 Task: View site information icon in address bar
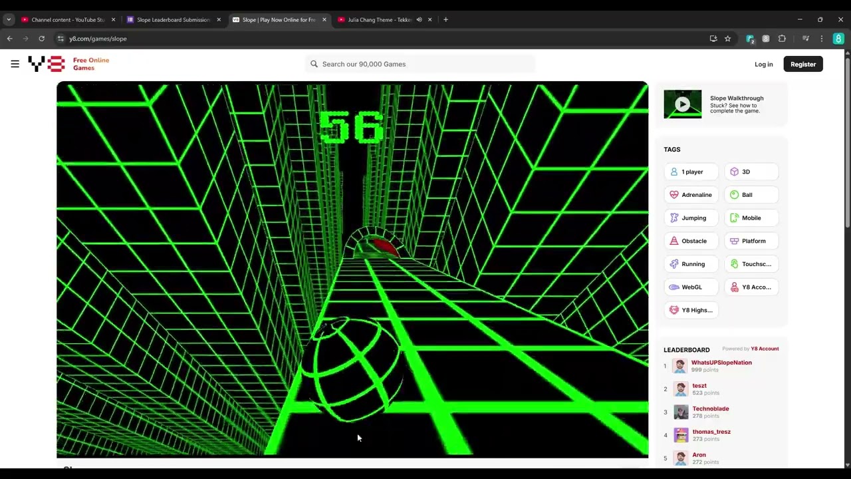tap(61, 39)
